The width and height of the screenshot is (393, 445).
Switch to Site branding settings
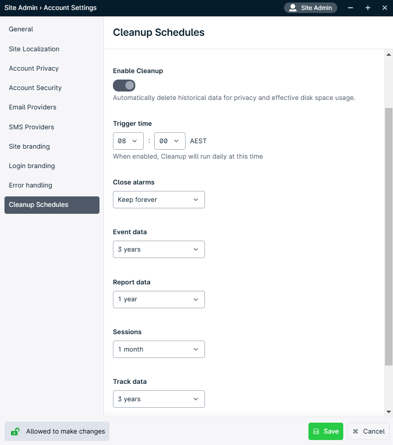pos(29,146)
